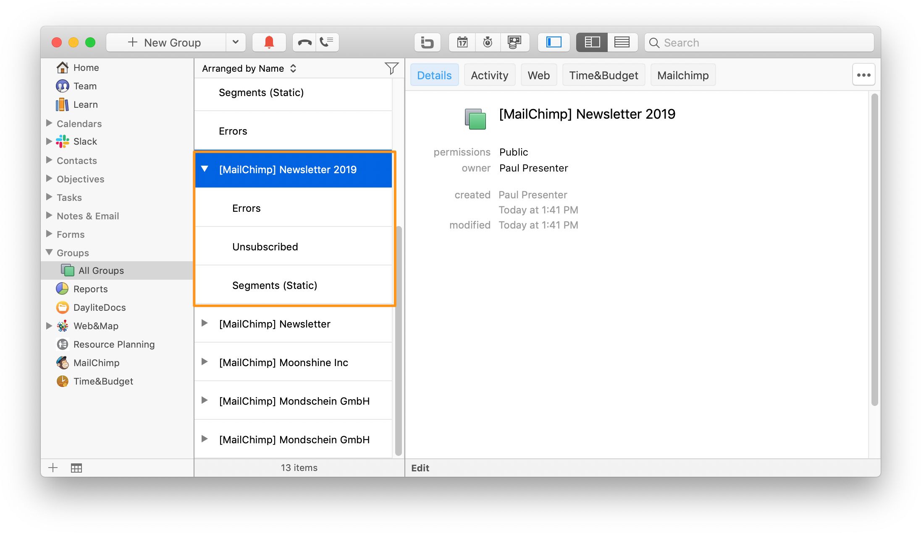Click the table grid icon at sidebar bottom
The width and height of the screenshot is (921, 533).
(76, 468)
